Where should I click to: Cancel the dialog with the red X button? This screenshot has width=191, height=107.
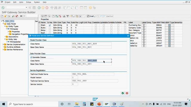(x=127, y=93)
